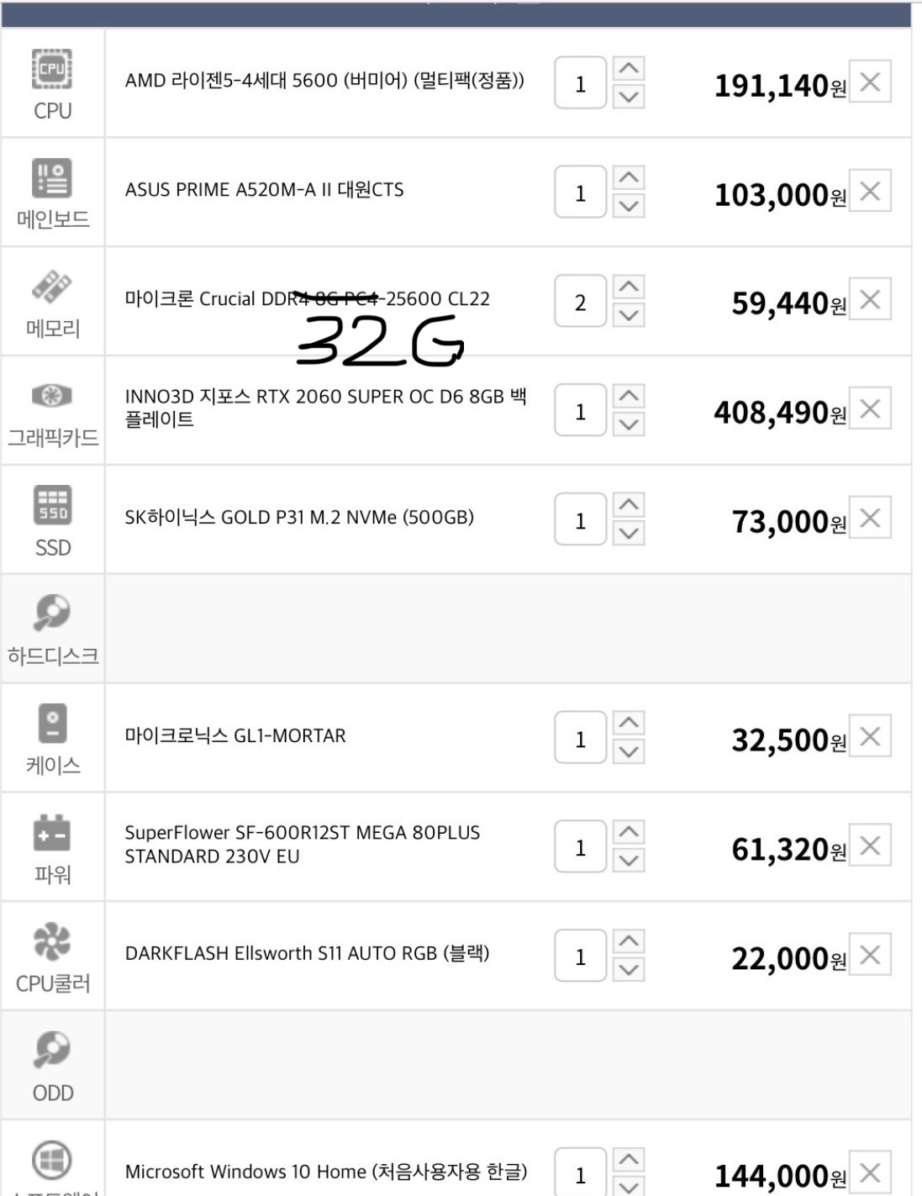
Task: Open the SSD category icon
Action: pos(52,505)
